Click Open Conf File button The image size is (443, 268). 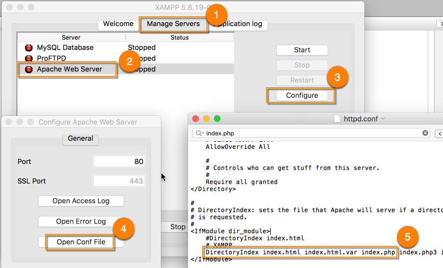pyautogui.click(x=81, y=242)
